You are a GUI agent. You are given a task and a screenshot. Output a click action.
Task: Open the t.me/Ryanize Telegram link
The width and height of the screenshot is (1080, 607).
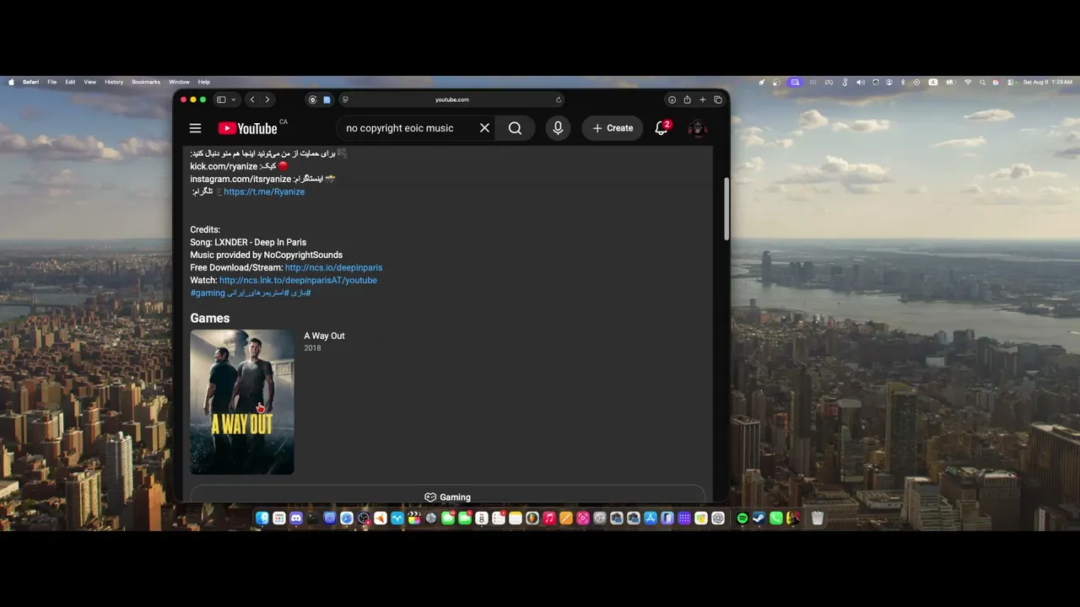264,191
